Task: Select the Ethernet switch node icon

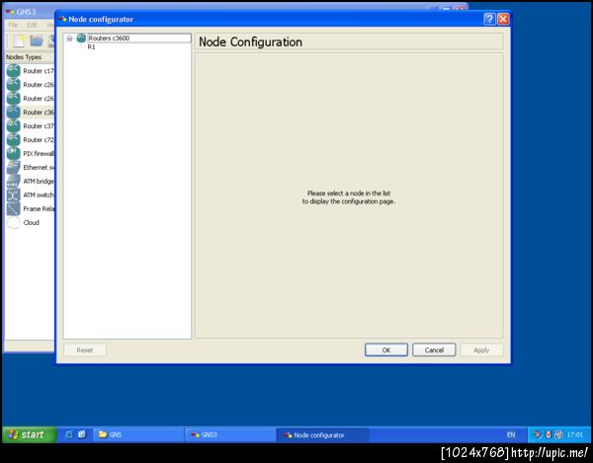Action: coord(13,167)
